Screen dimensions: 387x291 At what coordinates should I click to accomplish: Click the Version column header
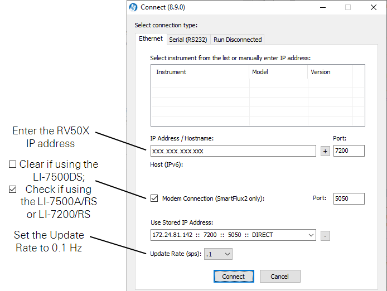click(x=330, y=72)
